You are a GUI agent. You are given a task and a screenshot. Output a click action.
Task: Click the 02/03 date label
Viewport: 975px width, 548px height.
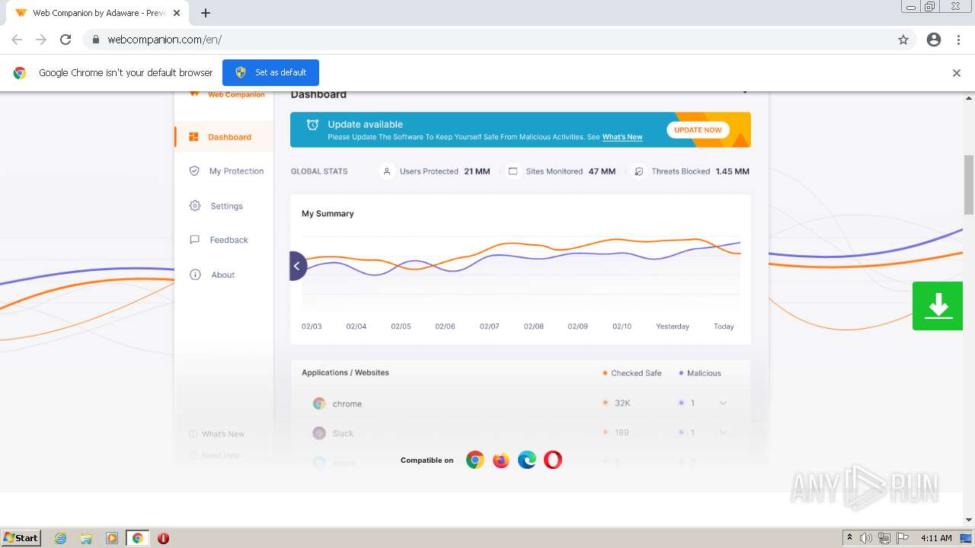point(312,327)
